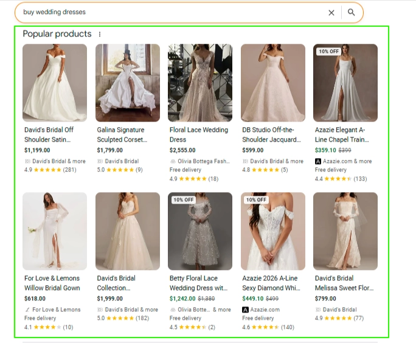The height and width of the screenshot is (343, 416).
Task: Click the 'Floral Lace Wedding Dress' title
Action: click(x=199, y=134)
